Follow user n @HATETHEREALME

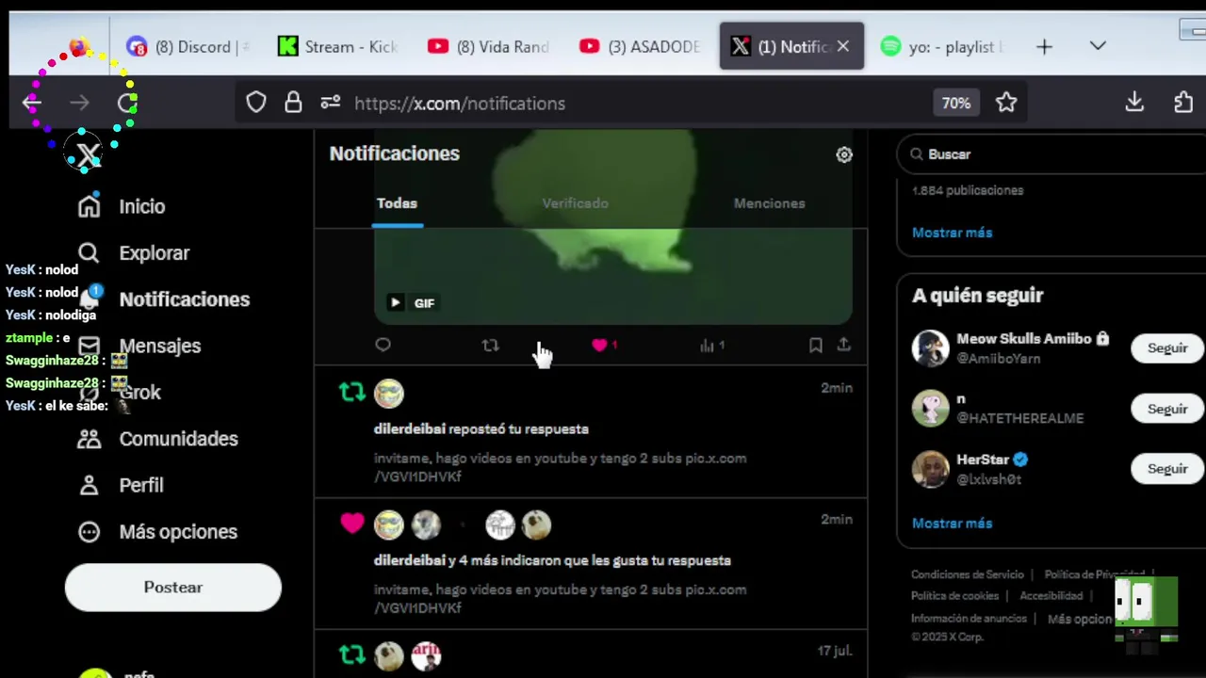(1167, 409)
